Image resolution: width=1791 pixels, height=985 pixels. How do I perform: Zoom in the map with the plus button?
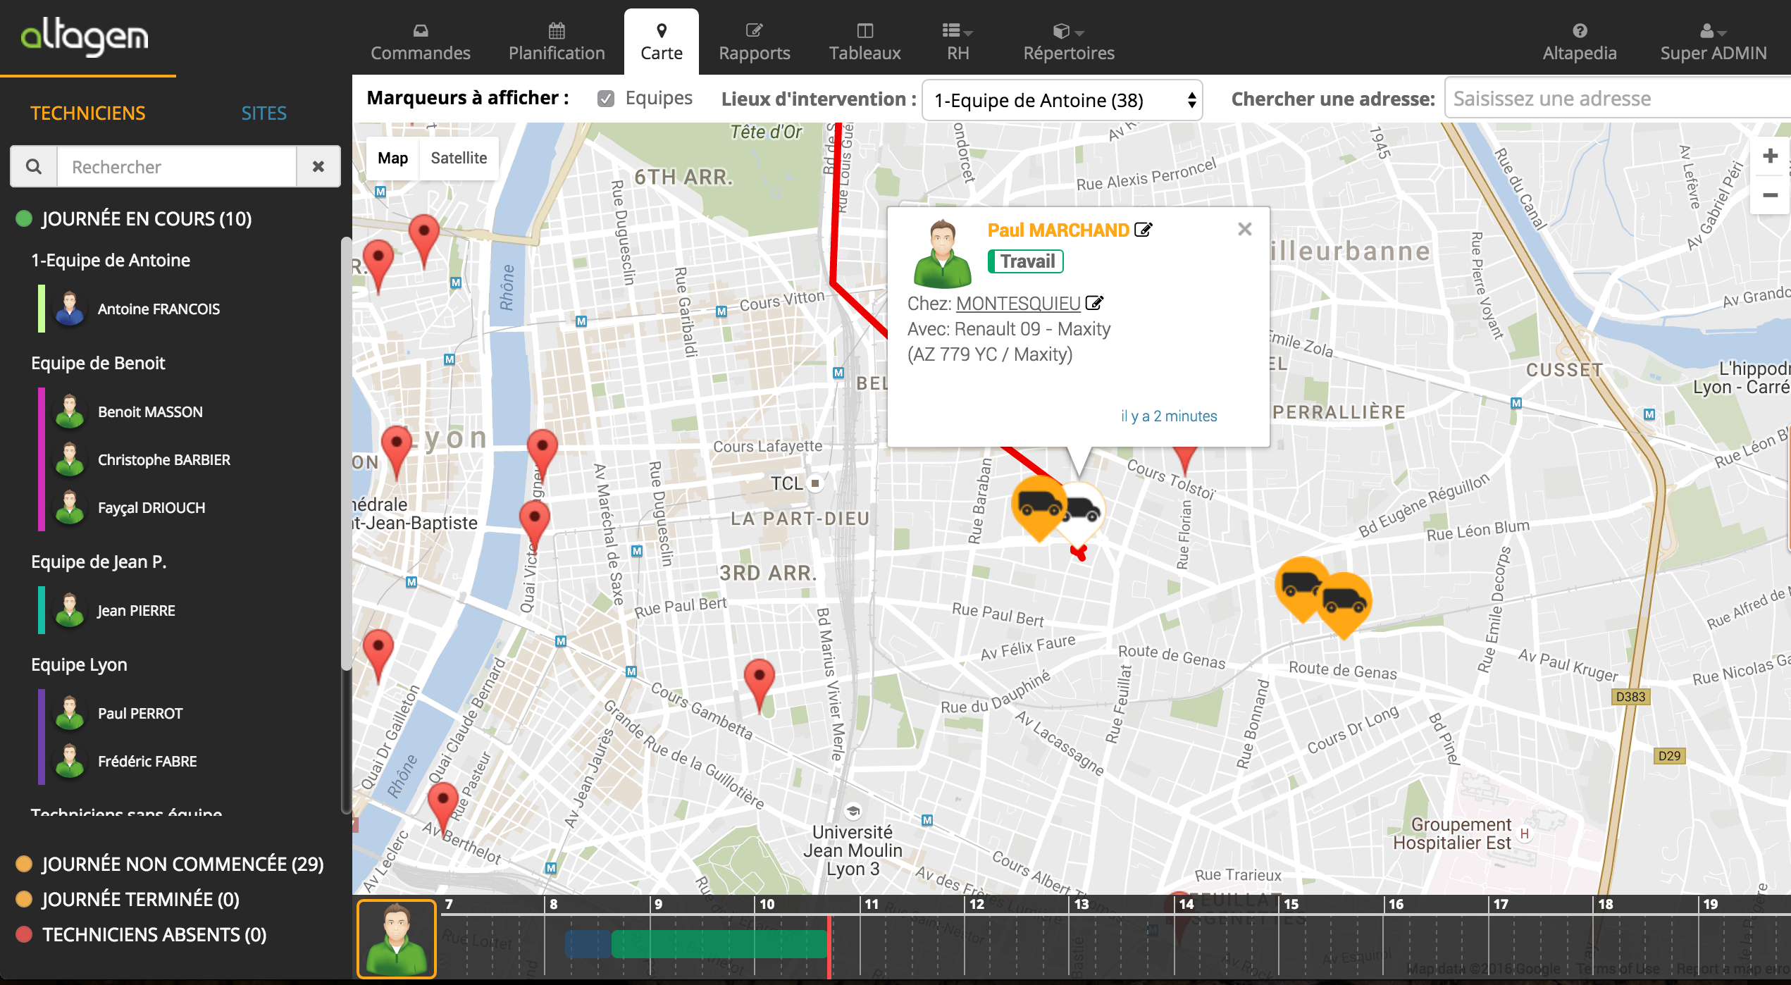pos(1770,156)
